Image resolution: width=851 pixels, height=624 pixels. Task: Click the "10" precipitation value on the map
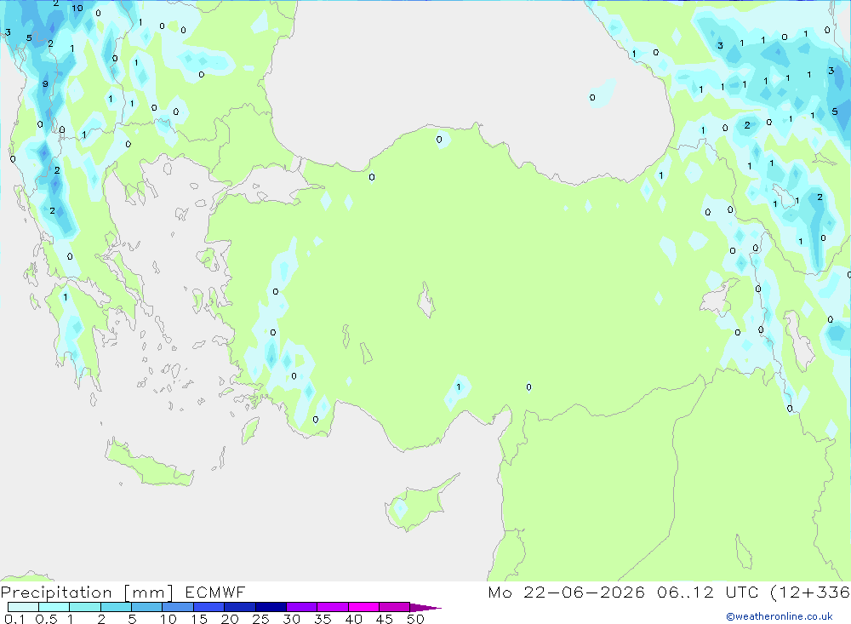[77, 9]
